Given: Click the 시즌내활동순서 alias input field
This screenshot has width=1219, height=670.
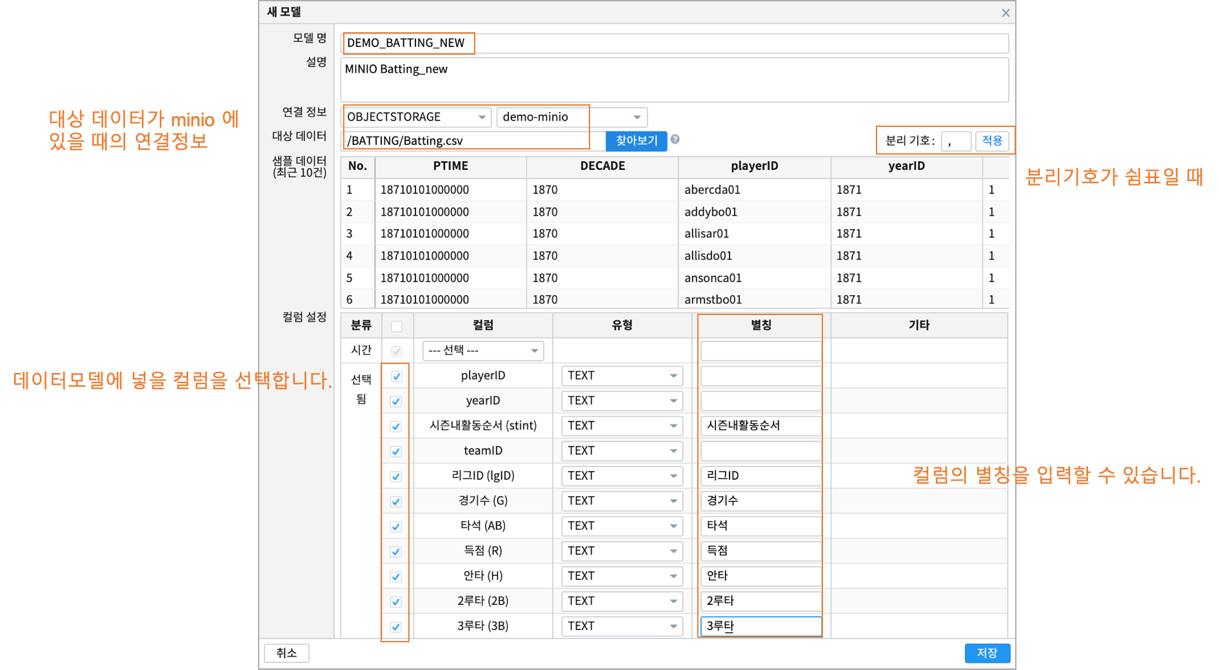Looking at the screenshot, I should click(x=761, y=426).
